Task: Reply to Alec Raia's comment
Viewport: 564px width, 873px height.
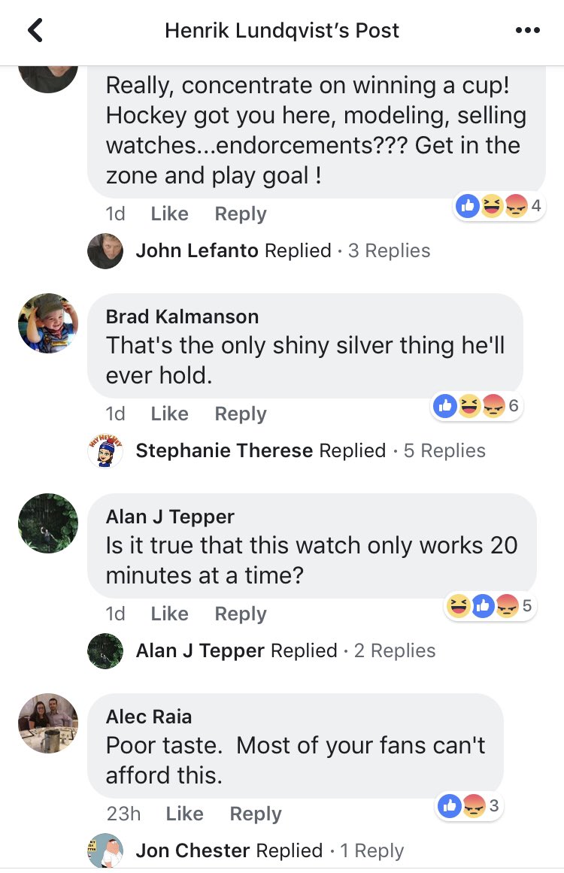Action: click(256, 814)
